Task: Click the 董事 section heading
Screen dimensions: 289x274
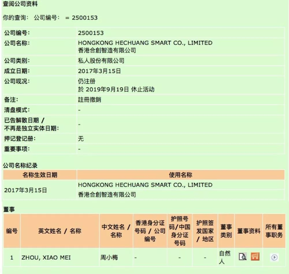Action: click(x=9, y=209)
